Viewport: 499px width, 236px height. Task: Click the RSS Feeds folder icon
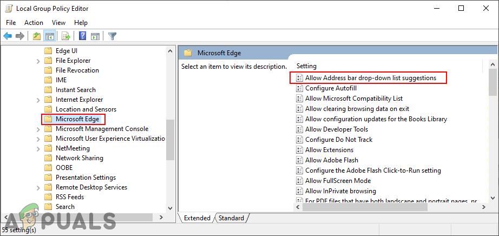(48, 197)
